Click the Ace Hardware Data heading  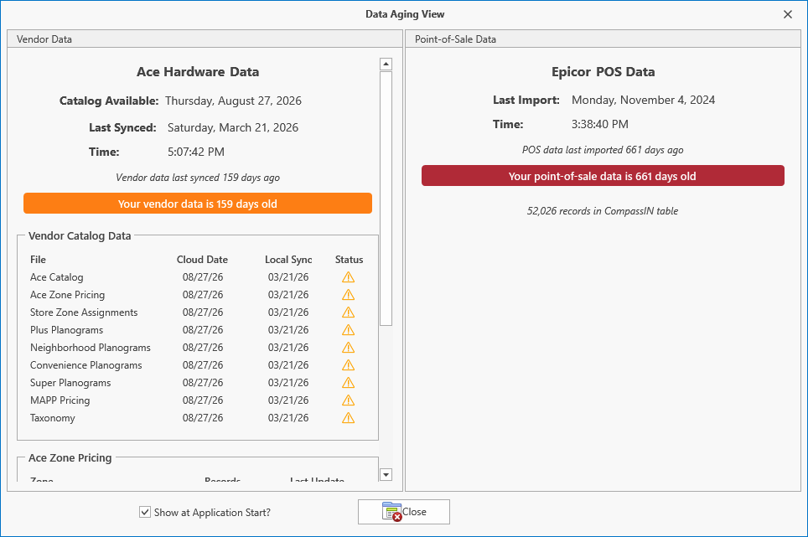coord(198,71)
